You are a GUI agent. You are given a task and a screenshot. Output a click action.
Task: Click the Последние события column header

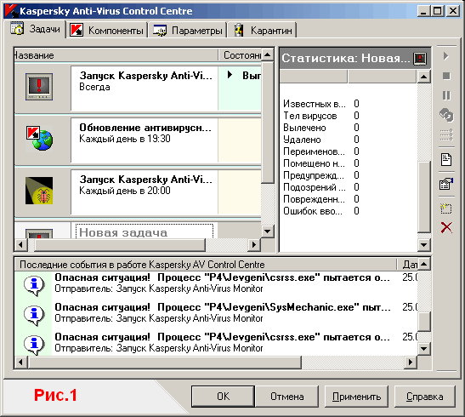pyautogui.click(x=205, y=265)
